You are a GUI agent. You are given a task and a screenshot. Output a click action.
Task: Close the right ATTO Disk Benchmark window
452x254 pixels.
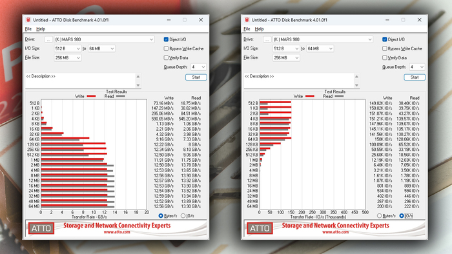pos(420,20)
